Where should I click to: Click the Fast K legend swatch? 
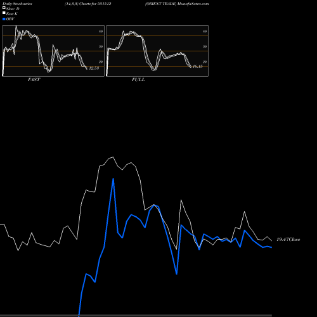(x=4, y=13)
